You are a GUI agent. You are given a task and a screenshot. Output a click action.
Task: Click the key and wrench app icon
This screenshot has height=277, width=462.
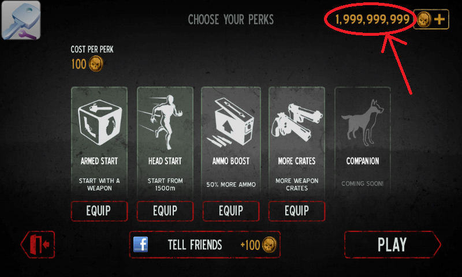[21, 20]
